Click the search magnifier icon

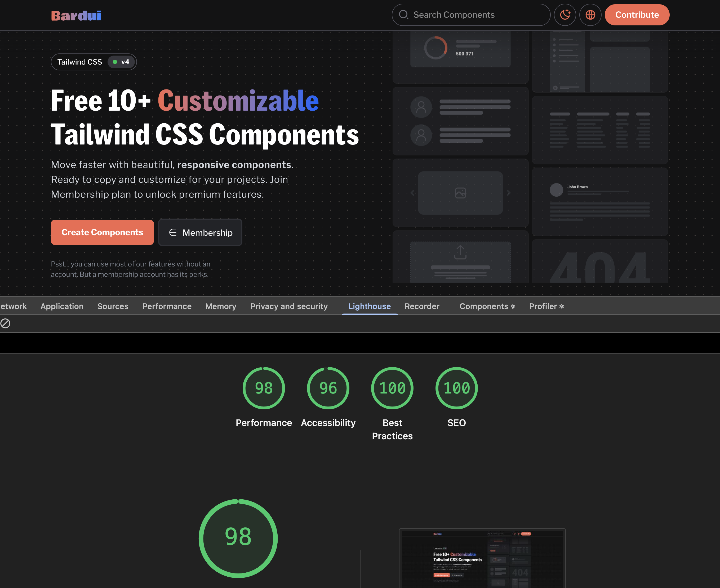[x=404, y=15]
